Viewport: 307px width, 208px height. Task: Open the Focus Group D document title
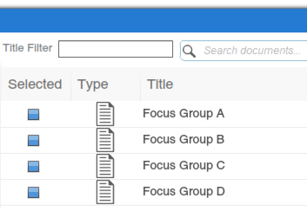[184, 191]
